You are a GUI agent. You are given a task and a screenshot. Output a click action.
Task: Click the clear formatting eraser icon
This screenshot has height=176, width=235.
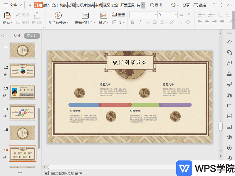pyautogui.click(x=187, y=22)
